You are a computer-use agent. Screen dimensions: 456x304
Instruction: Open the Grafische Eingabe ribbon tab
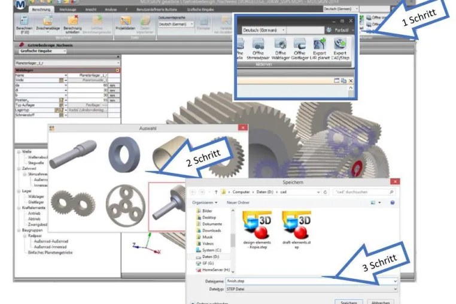pos(200,10)
